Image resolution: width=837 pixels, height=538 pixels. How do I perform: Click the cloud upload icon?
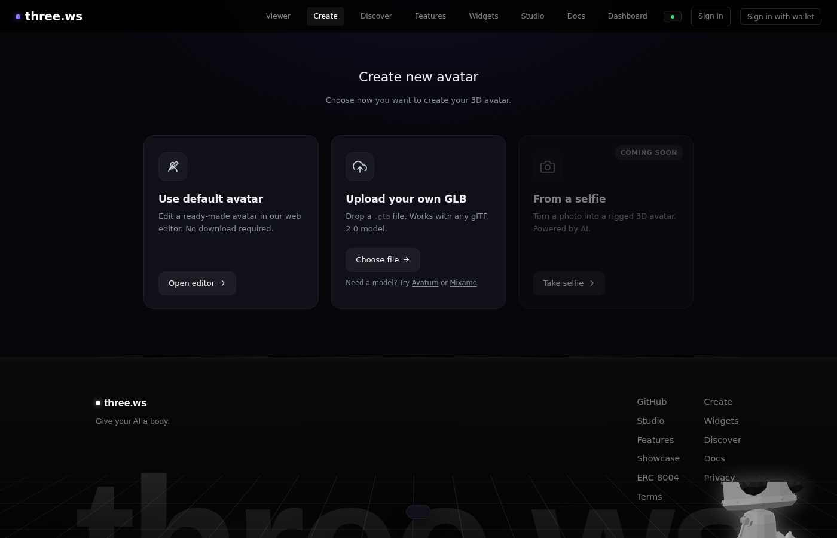point(360,167)
